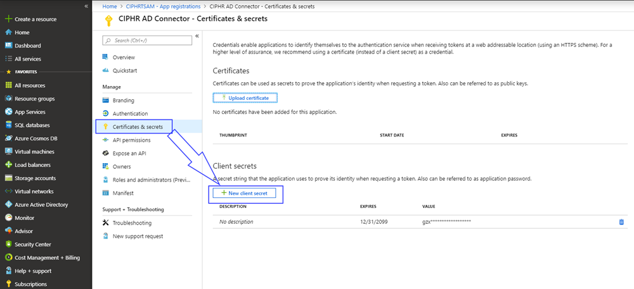Click the Azure Cosmos DB icon

coord(8,138)
